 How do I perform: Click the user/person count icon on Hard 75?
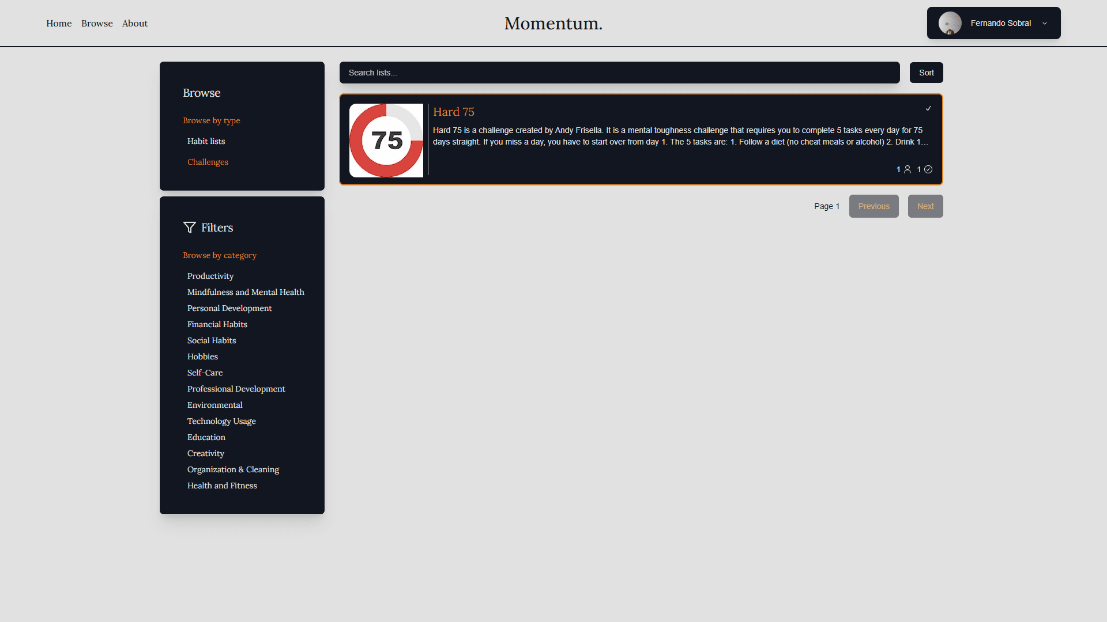pos(908,169)
